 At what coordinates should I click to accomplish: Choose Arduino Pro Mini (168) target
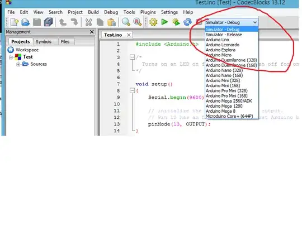pyautogui.click(x=232, y=96)
